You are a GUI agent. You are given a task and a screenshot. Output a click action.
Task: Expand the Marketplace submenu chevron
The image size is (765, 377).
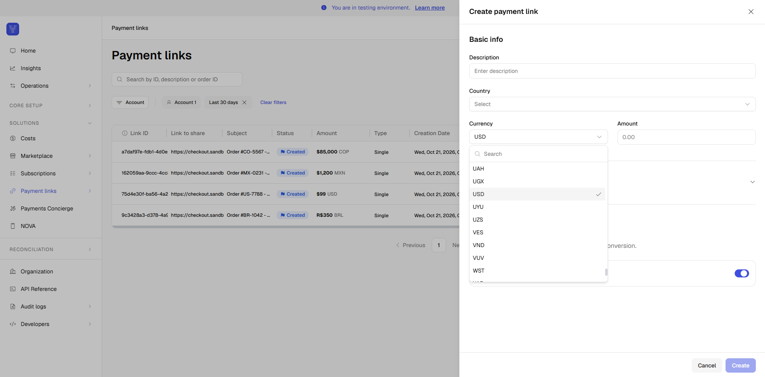pos(90,156)
